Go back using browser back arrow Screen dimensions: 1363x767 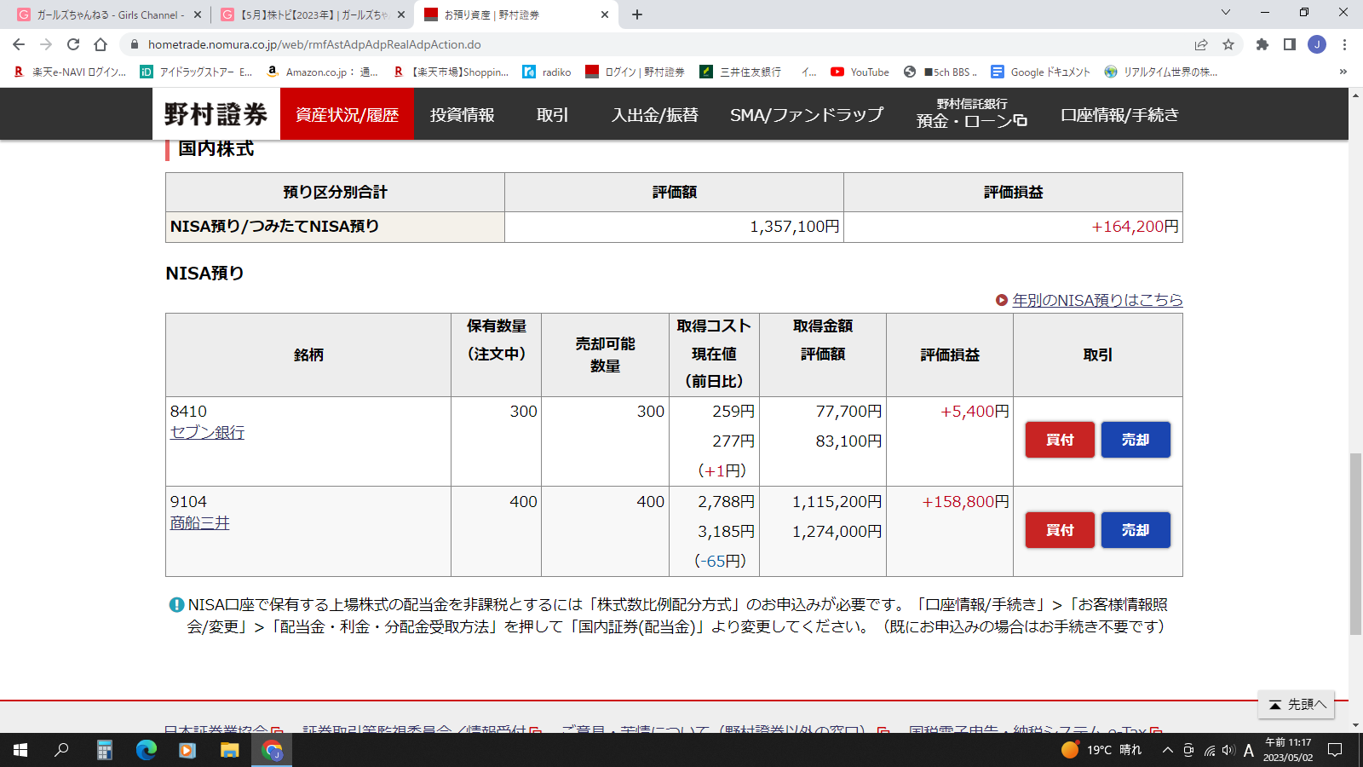point(19,44)
